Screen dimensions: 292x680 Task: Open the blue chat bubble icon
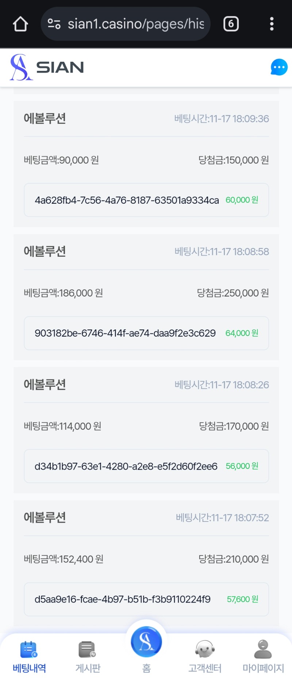pyautogui.click(x=279, y=67)
